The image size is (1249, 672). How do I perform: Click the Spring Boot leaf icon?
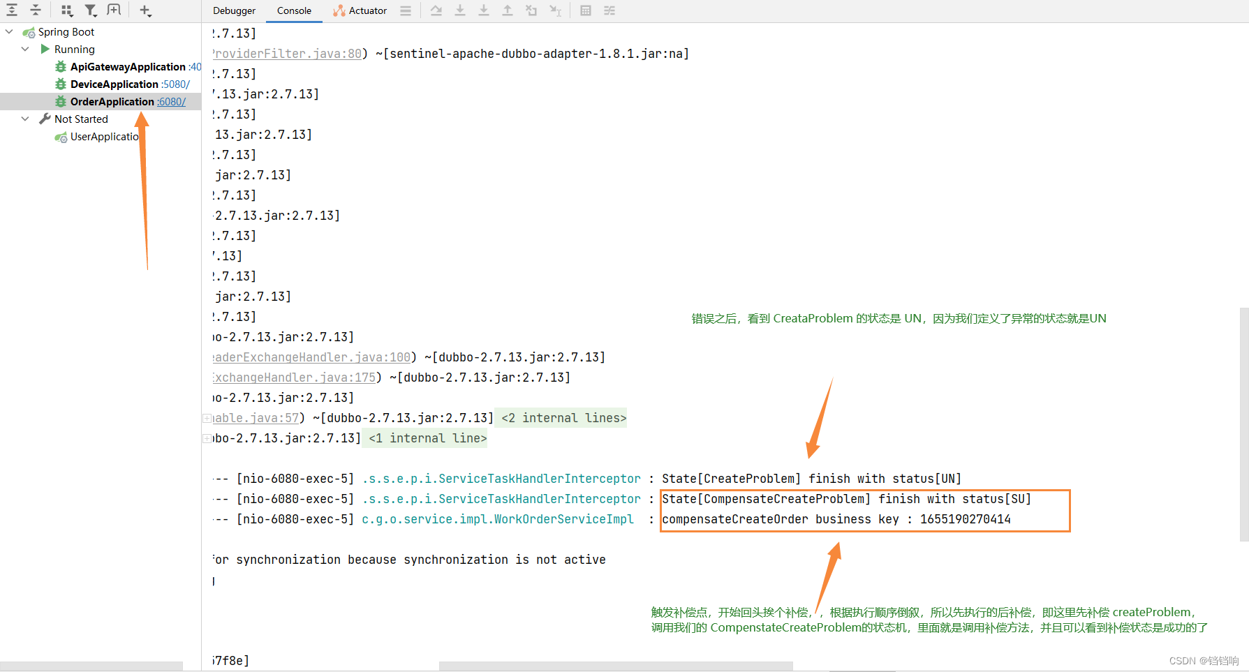coord(29,32)
